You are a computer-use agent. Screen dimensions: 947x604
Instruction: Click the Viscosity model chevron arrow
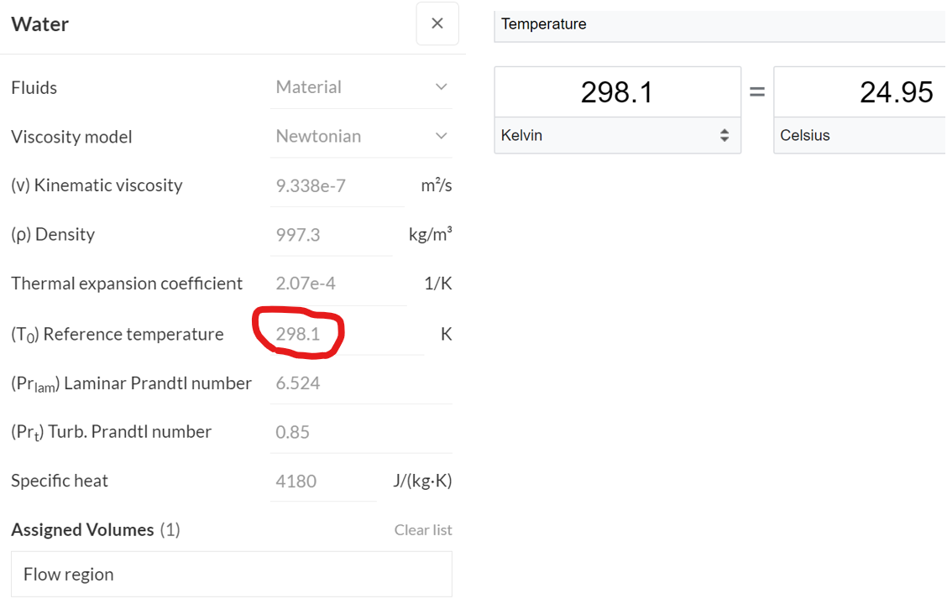click(x=442, y=136)
